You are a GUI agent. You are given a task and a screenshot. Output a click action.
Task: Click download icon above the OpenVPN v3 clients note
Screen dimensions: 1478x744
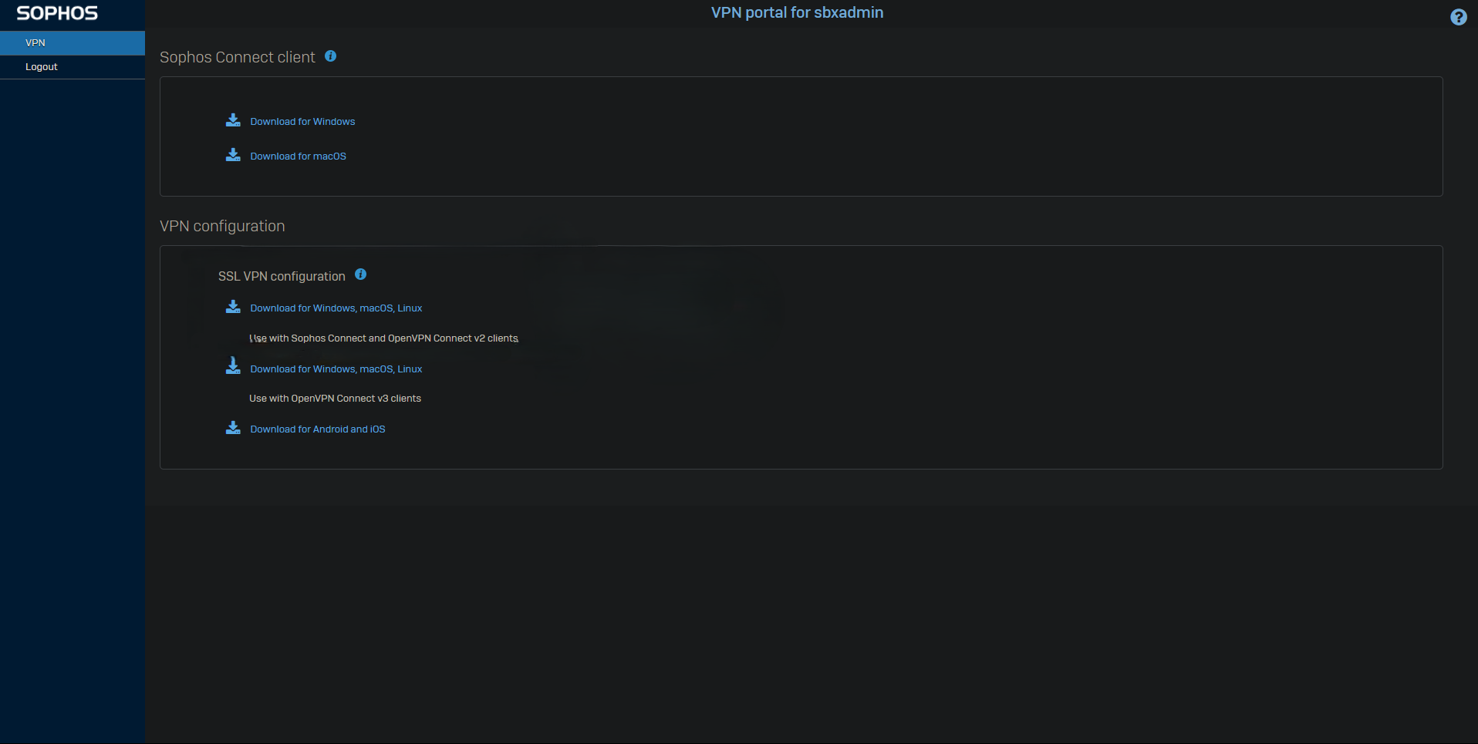[233, 365]
